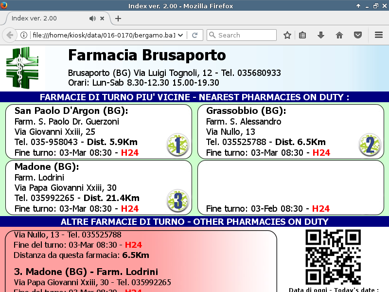Open the Firefox hamburger menu
This screenshot has height=292, width=389.
[379, 35]
